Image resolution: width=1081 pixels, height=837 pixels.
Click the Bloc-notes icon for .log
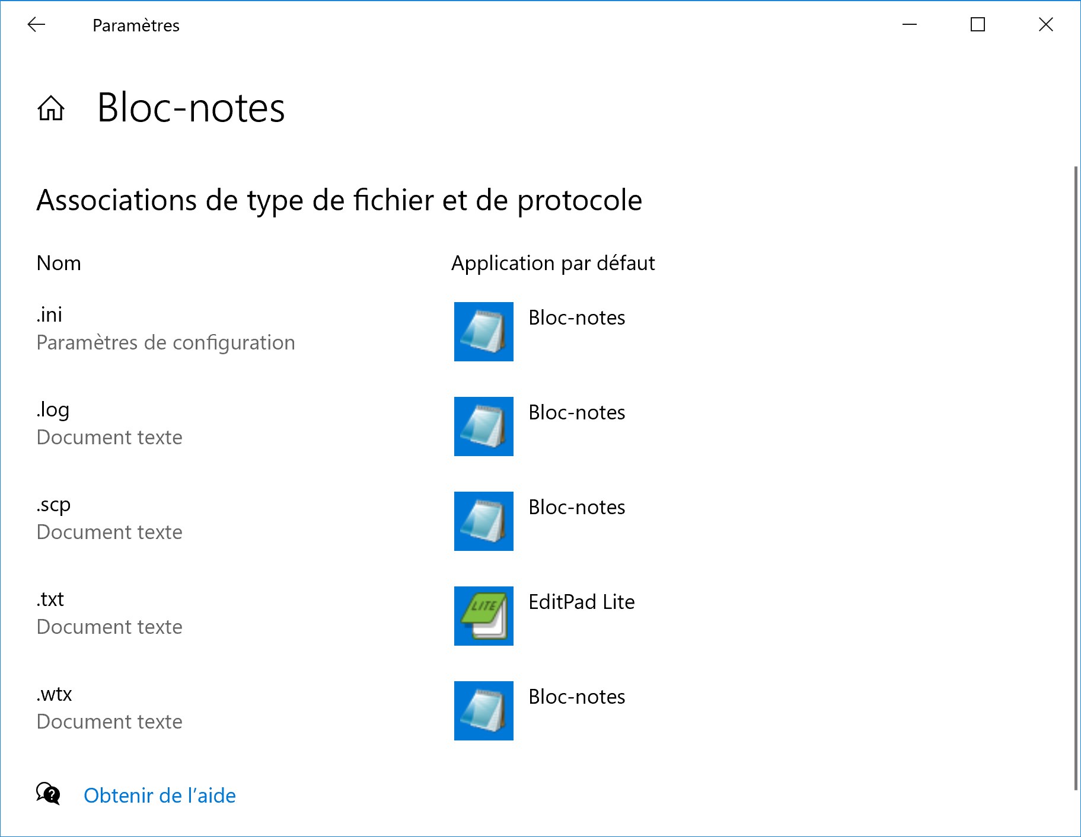(483, 426)
